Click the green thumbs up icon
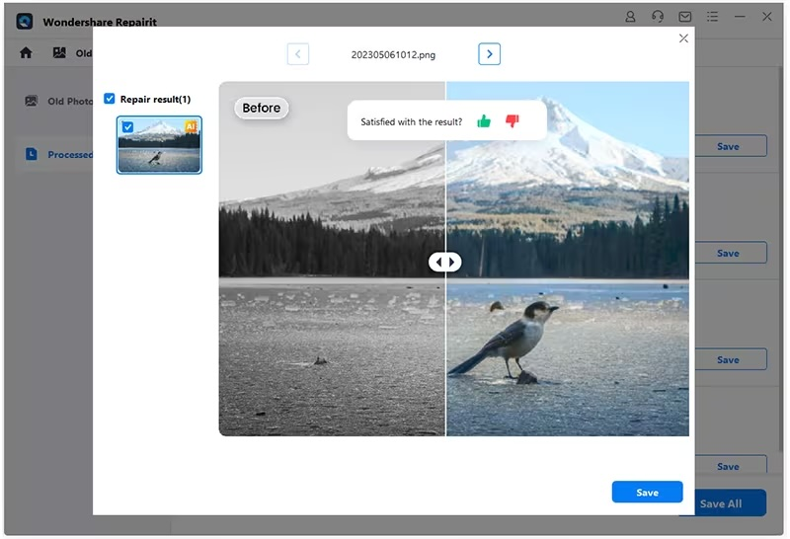The height and width of the screenshot is (539, 790). (x=484, y=120)
